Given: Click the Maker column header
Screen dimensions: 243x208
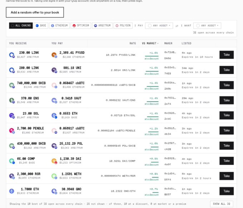Looking at the screenshot, I should (x=168, y=43).
